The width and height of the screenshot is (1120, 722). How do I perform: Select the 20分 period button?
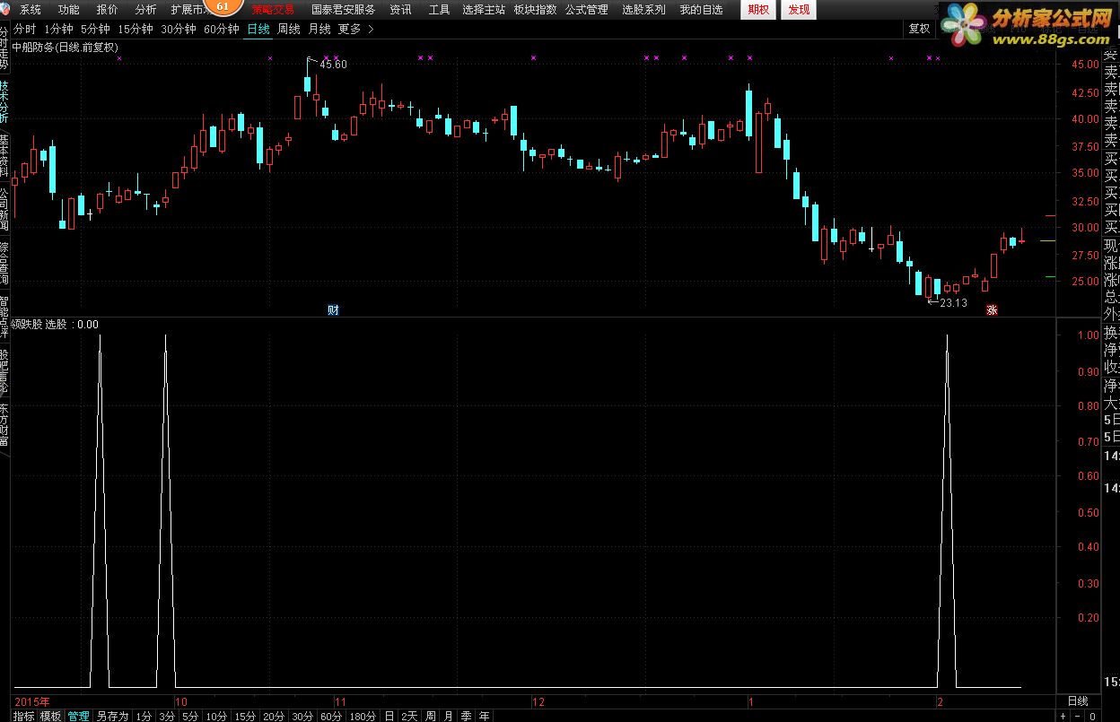click(x=274, y=716)
